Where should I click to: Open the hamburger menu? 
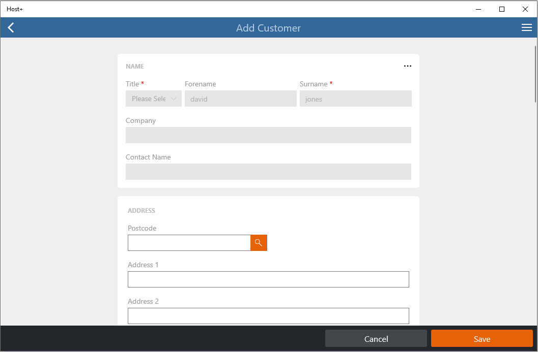pyautogui.click(x=527, y=28)
